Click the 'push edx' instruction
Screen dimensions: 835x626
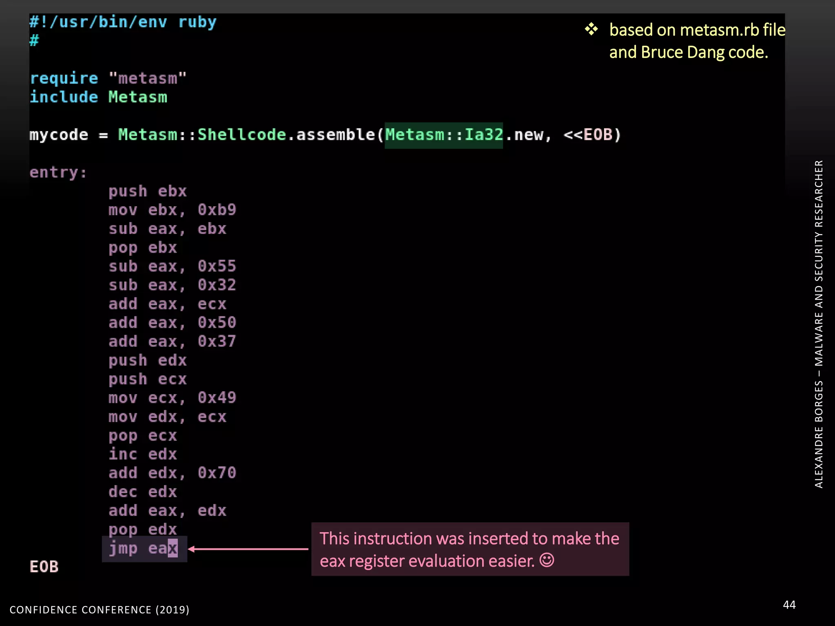[x=148, y=360]
